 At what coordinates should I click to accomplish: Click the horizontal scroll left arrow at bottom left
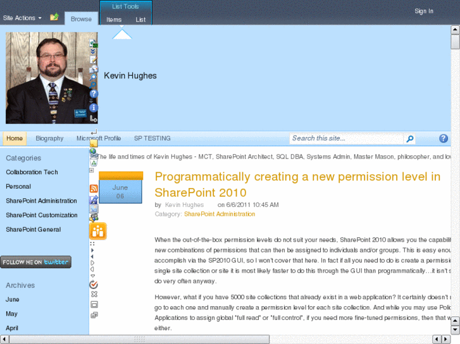click(4, 340)
